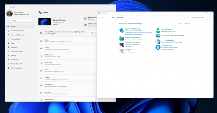Select Apps in the Settings sidebar
This screenshot has width=217, height=113.
click(x=20, y=43)
